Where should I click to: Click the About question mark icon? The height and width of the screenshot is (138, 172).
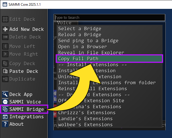click(x=5, y=124)
